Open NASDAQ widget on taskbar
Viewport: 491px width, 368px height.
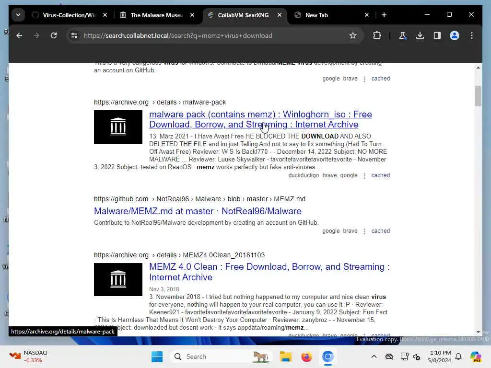point(28,356)
